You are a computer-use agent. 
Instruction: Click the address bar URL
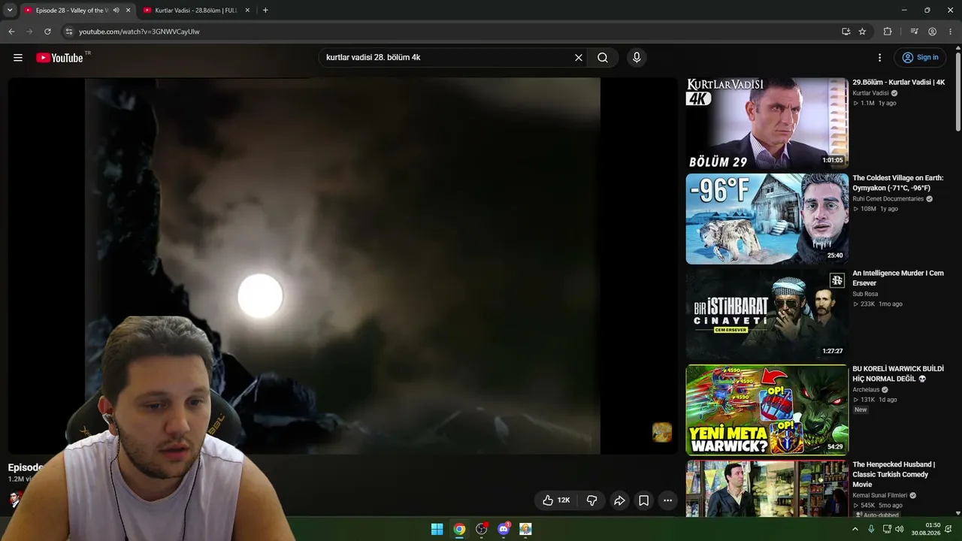(x=139, y=32)
